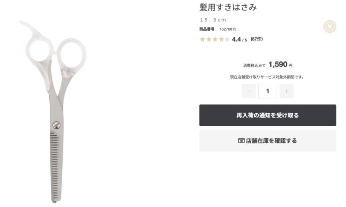This screenshot has width=346, height=207.
Task: Click the store icon in stock button
Action: point(241,140)
